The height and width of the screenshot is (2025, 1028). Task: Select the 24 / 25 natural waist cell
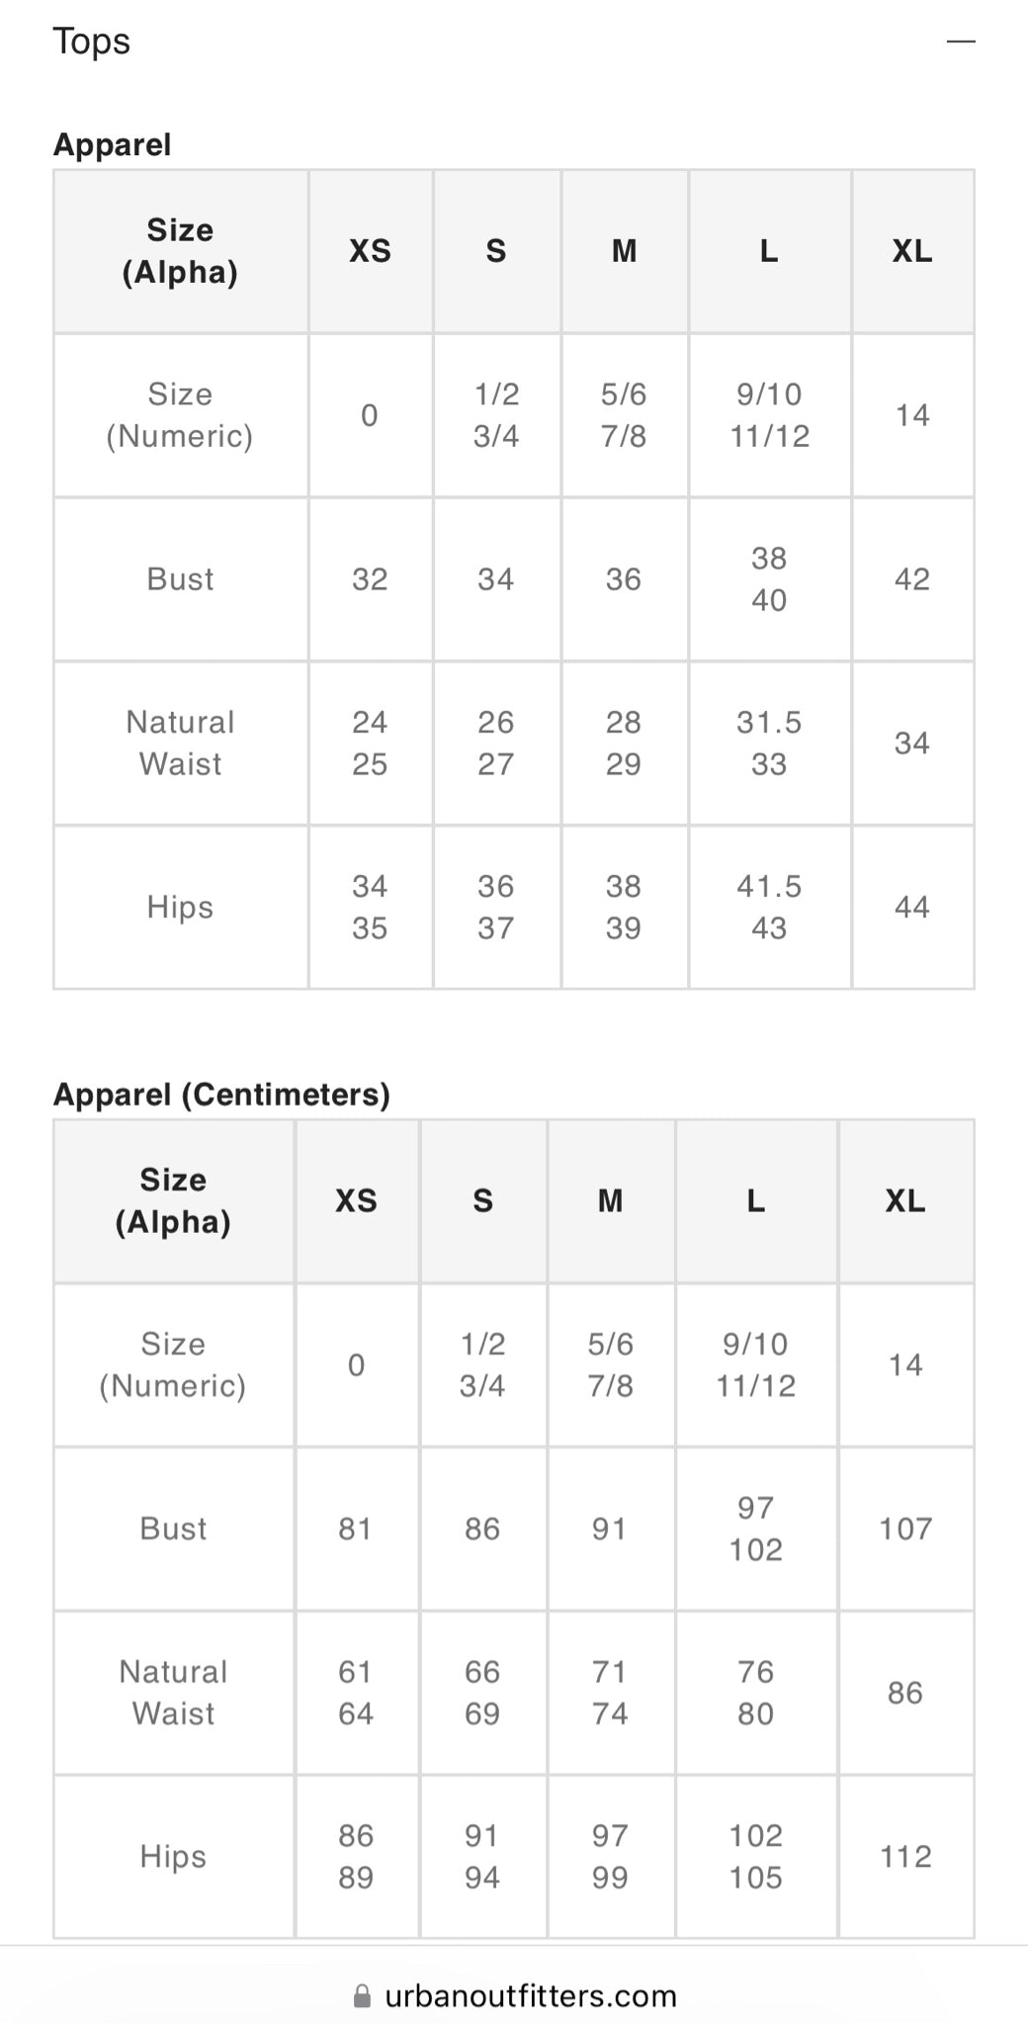370,743
